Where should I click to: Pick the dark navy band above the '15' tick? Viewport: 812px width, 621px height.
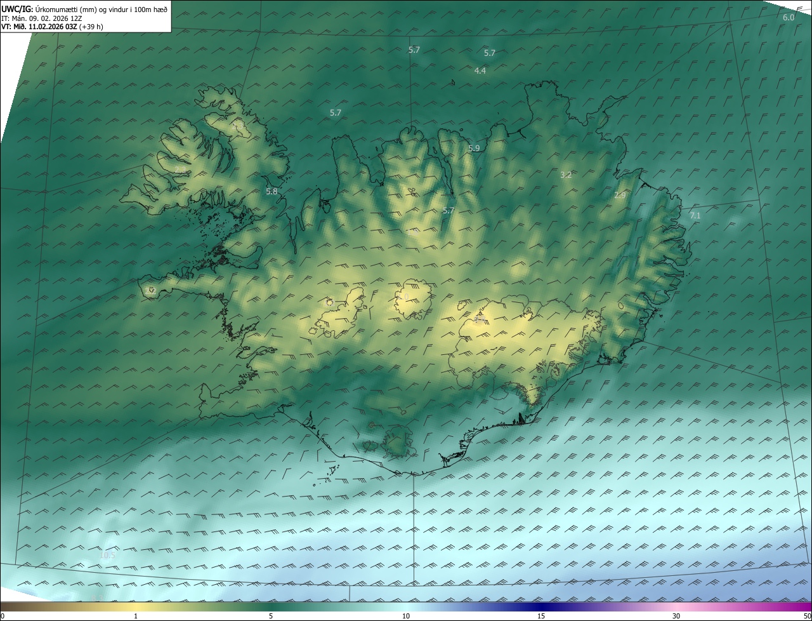[x=541, y=607]
